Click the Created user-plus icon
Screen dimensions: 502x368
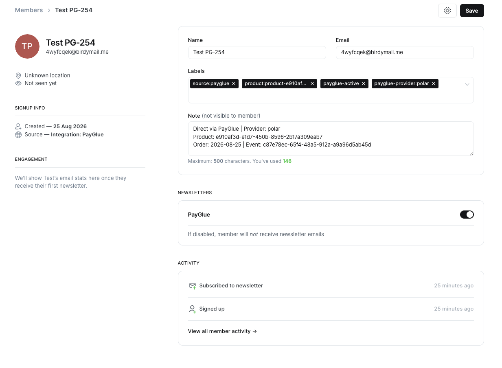point(18,127)
